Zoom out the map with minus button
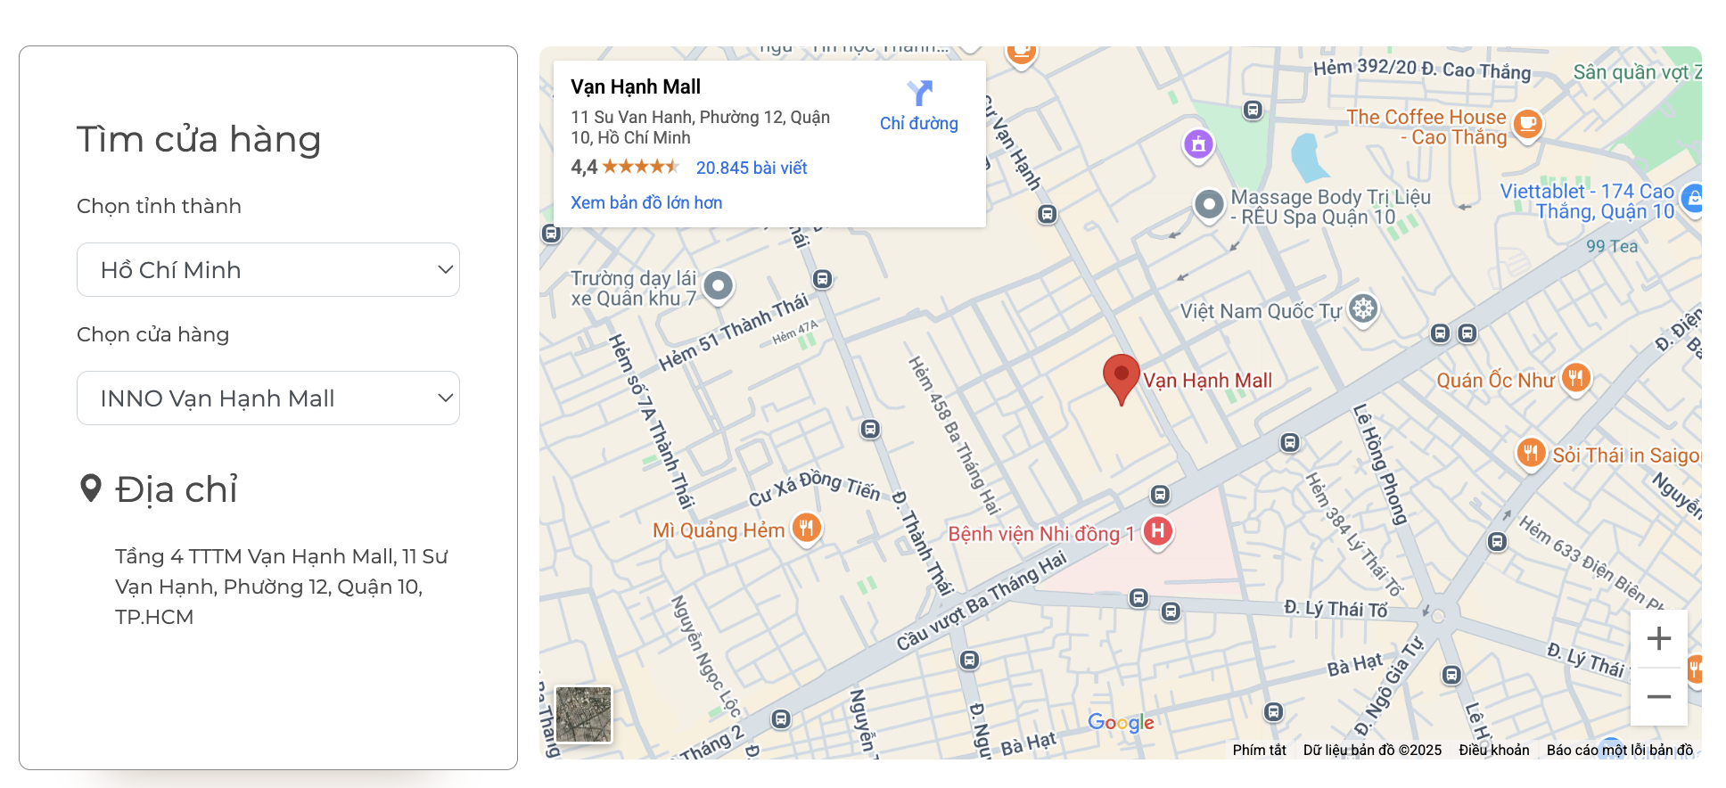1726x788 pixels. (1658, 696)
